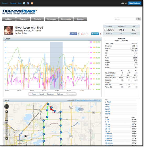The image size is (144, 147).
Task: Zoom out on the map with minus button
Action: pyautogui.click(x=7, y=138)
